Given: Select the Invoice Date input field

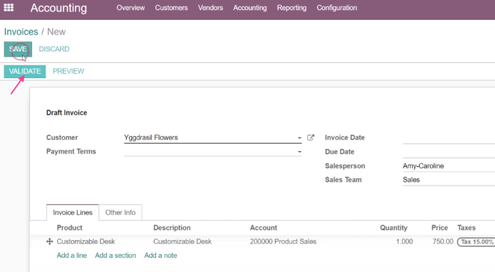Looking at the screenshot, I should [x=449, y=138].
